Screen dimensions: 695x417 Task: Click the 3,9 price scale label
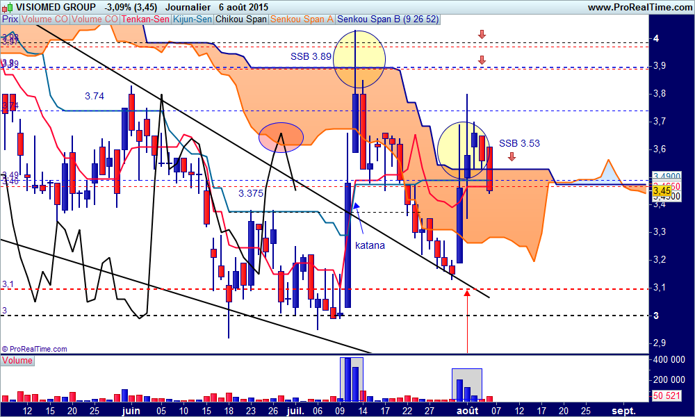pyautogui.click(x=660, y=66)
